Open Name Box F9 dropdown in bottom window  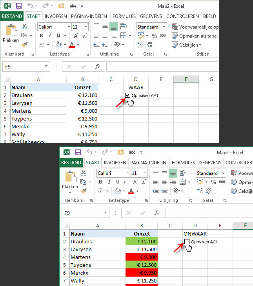105,213
